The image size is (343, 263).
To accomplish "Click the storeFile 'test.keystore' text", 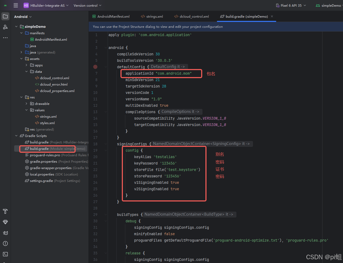I will [182, 170].
